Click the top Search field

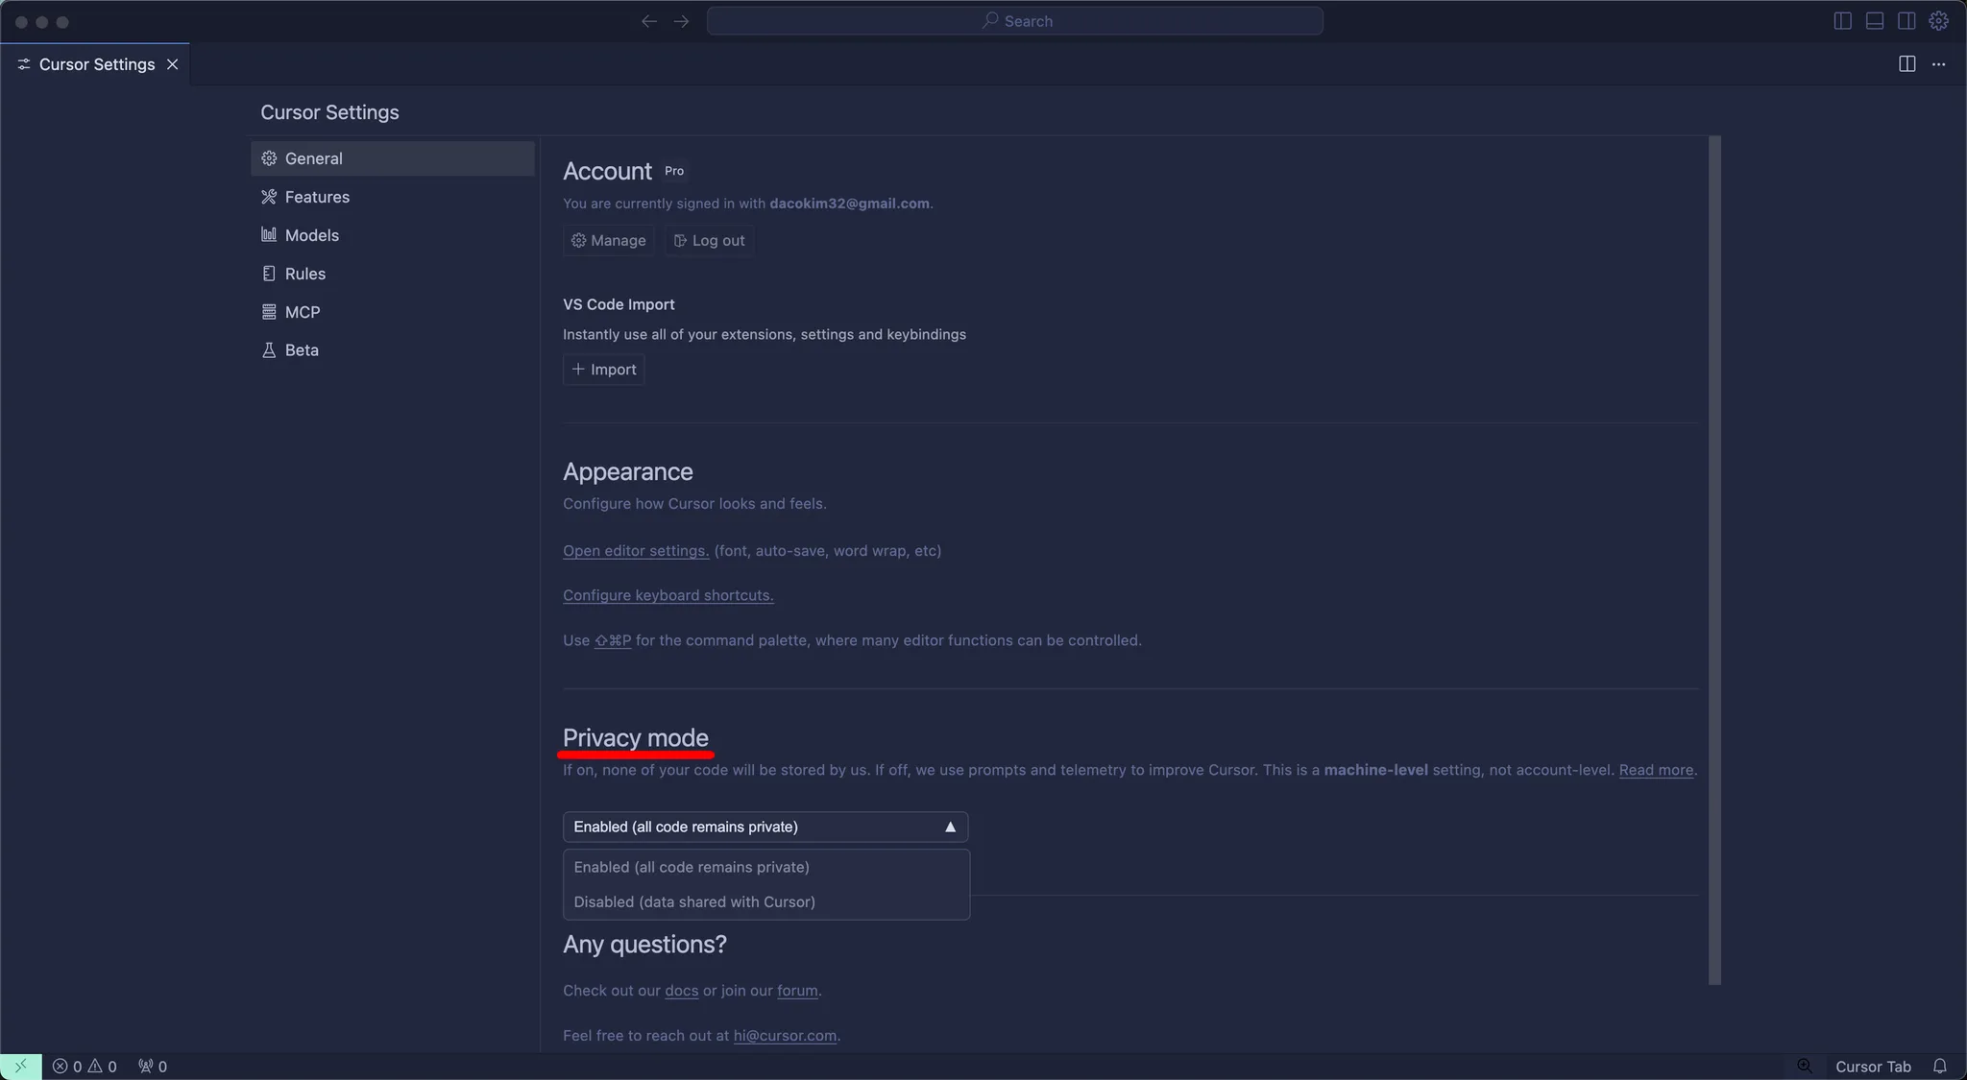point(1014,21)
